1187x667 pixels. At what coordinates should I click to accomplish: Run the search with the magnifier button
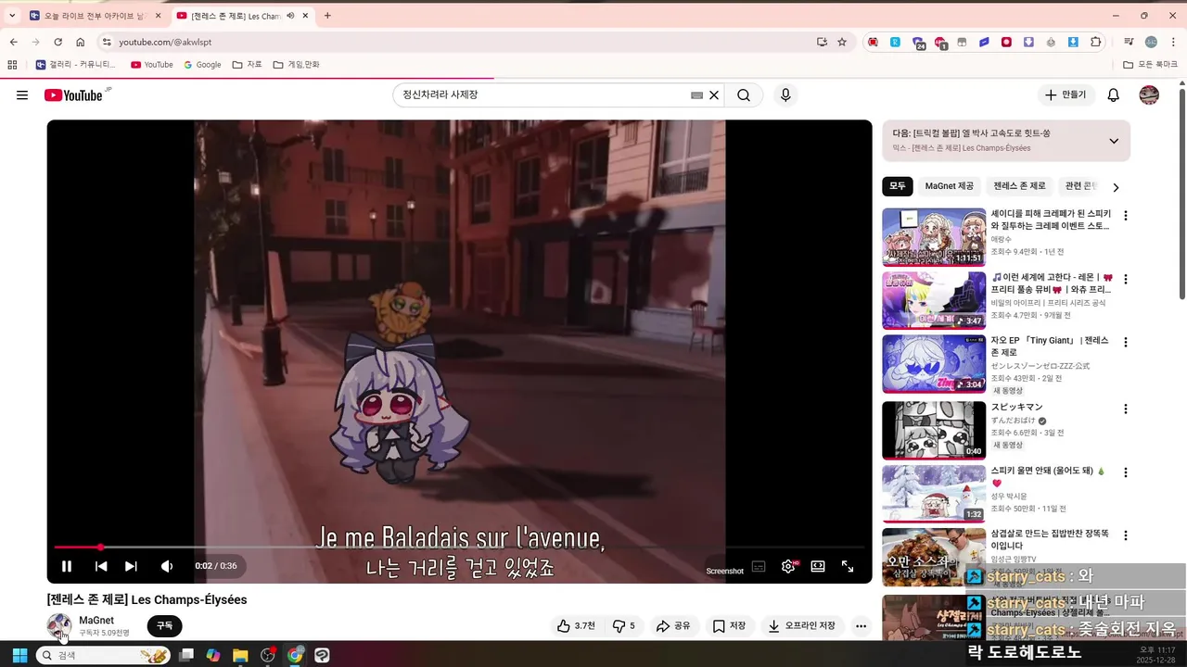(x=744, y=95)
